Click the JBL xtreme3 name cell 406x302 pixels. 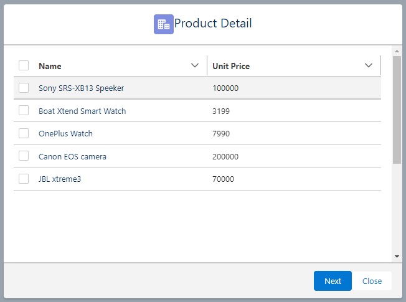(x=60, y=179)
